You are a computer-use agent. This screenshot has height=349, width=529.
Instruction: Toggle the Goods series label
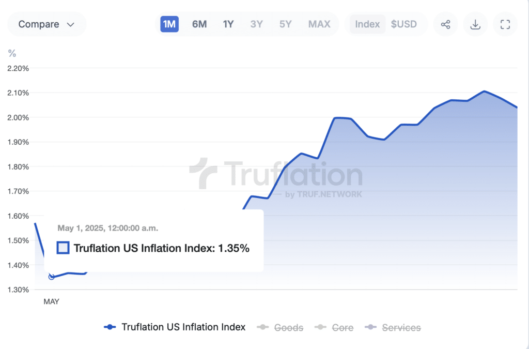click(288, 327)
